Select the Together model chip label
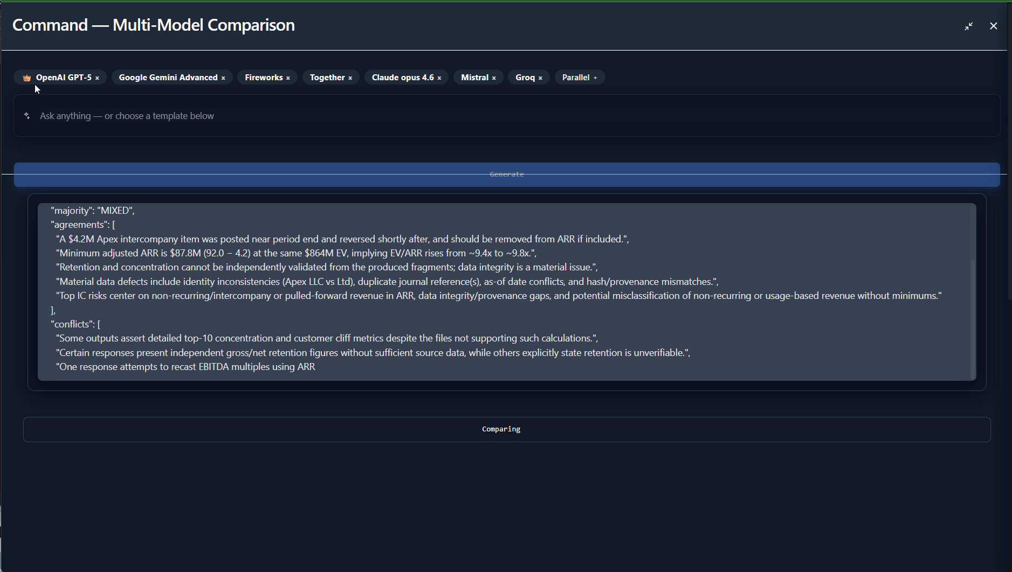The height and width of the screenshot is (572, 1012). coord(327,78)
